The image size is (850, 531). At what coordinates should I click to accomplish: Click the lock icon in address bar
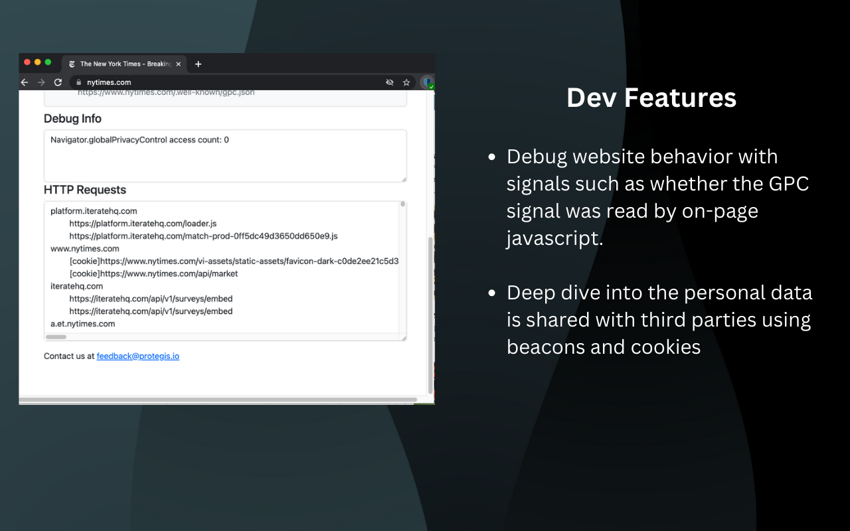[78, 82]
